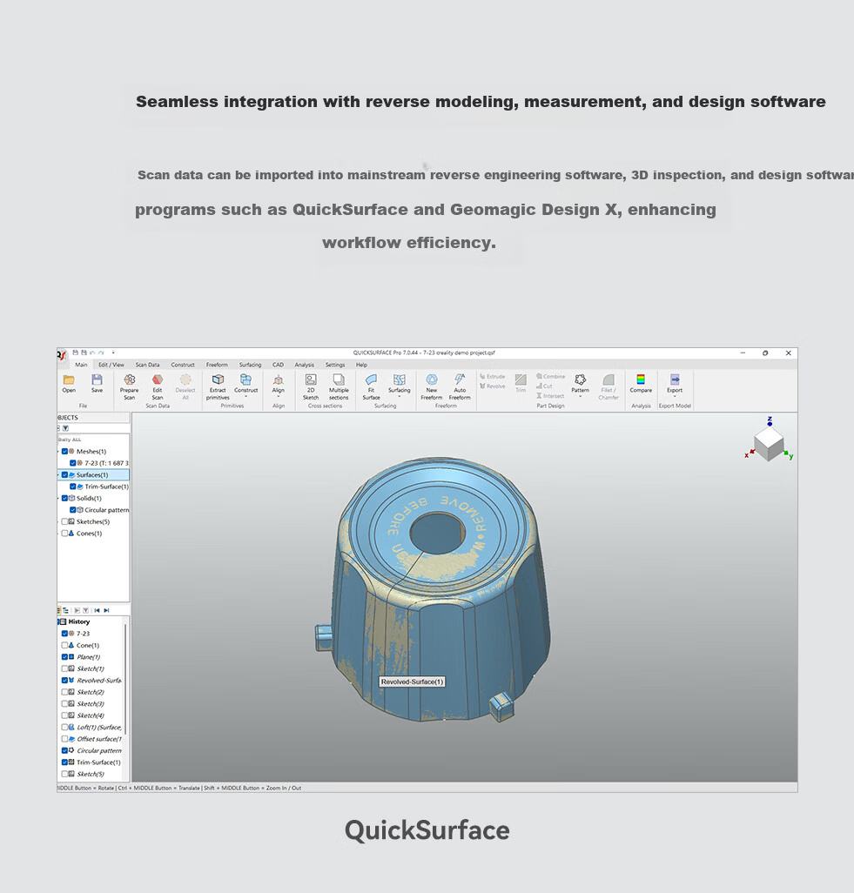
Task: Go to the Freeform ribbon tab
Action: pyautogui.click(x=217, y=365)
